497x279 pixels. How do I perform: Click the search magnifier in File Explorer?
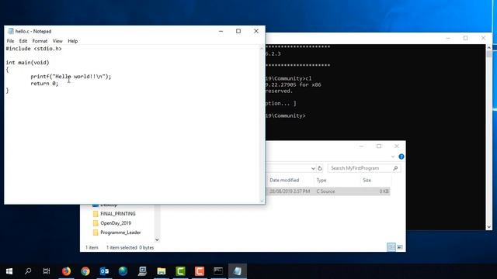(395, 168)
